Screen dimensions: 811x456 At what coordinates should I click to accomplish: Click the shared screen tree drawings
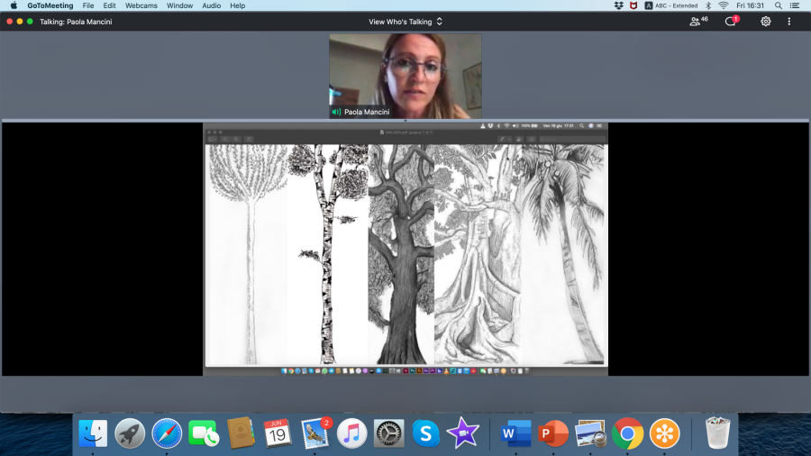(x=406, y=254)
